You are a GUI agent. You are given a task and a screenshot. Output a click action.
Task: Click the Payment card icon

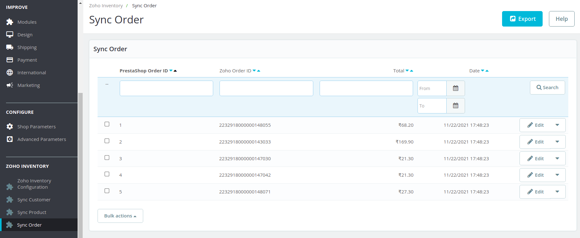coord(10,60)
